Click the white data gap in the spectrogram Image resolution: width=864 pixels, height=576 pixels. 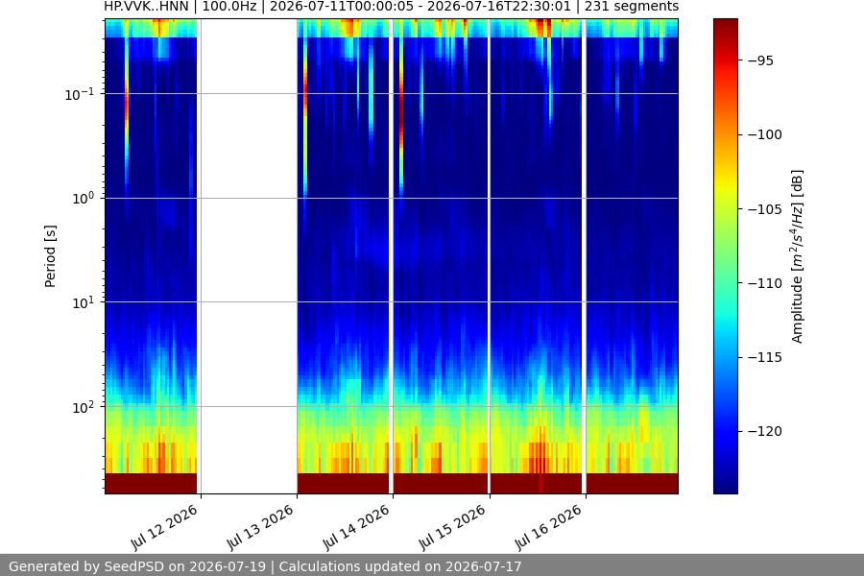tap(249, 256)
